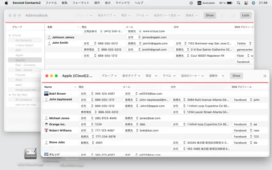The image size is (272, 170).
Task: Open Control Center in menu bar
Action: coord(246,3)
